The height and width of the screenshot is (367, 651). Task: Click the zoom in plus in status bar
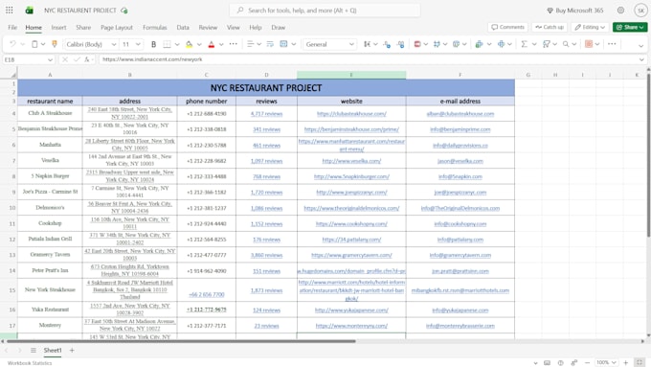626,362
